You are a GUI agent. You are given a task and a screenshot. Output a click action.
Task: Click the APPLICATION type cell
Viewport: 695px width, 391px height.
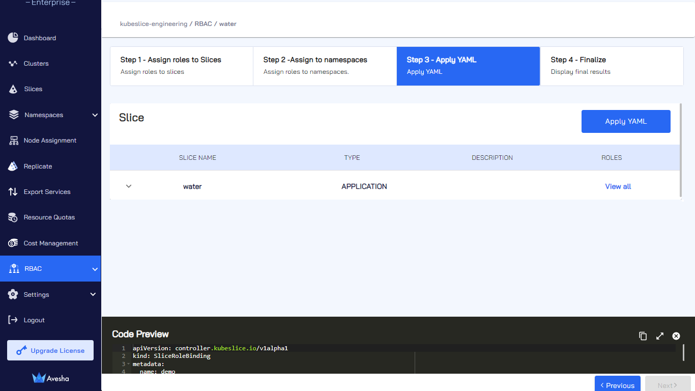364,186
